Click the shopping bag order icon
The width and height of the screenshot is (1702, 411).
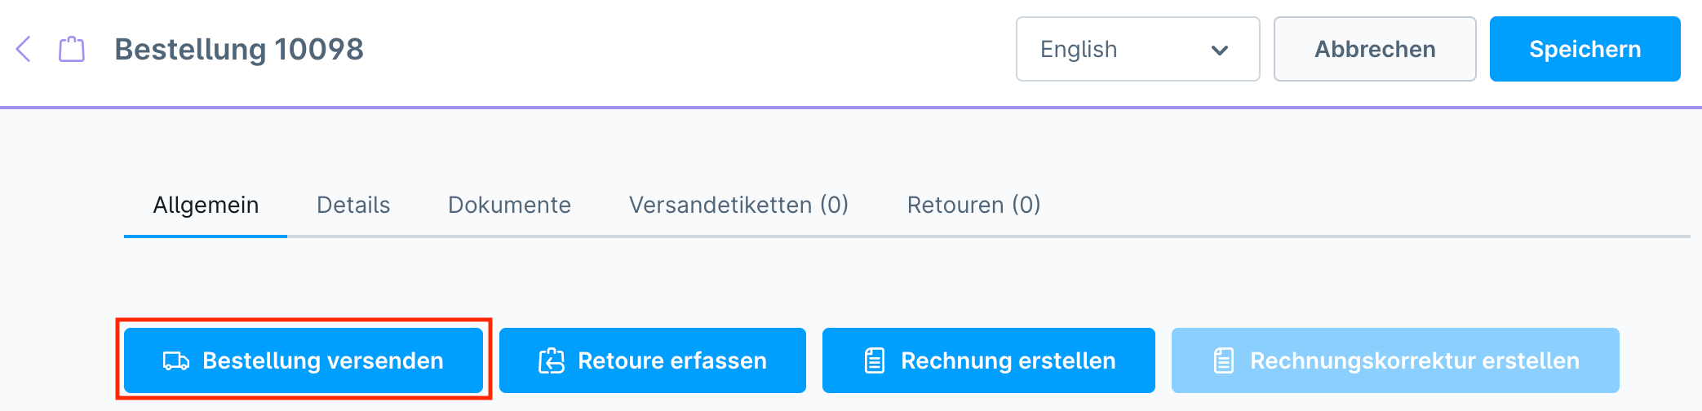click(72, 49)
